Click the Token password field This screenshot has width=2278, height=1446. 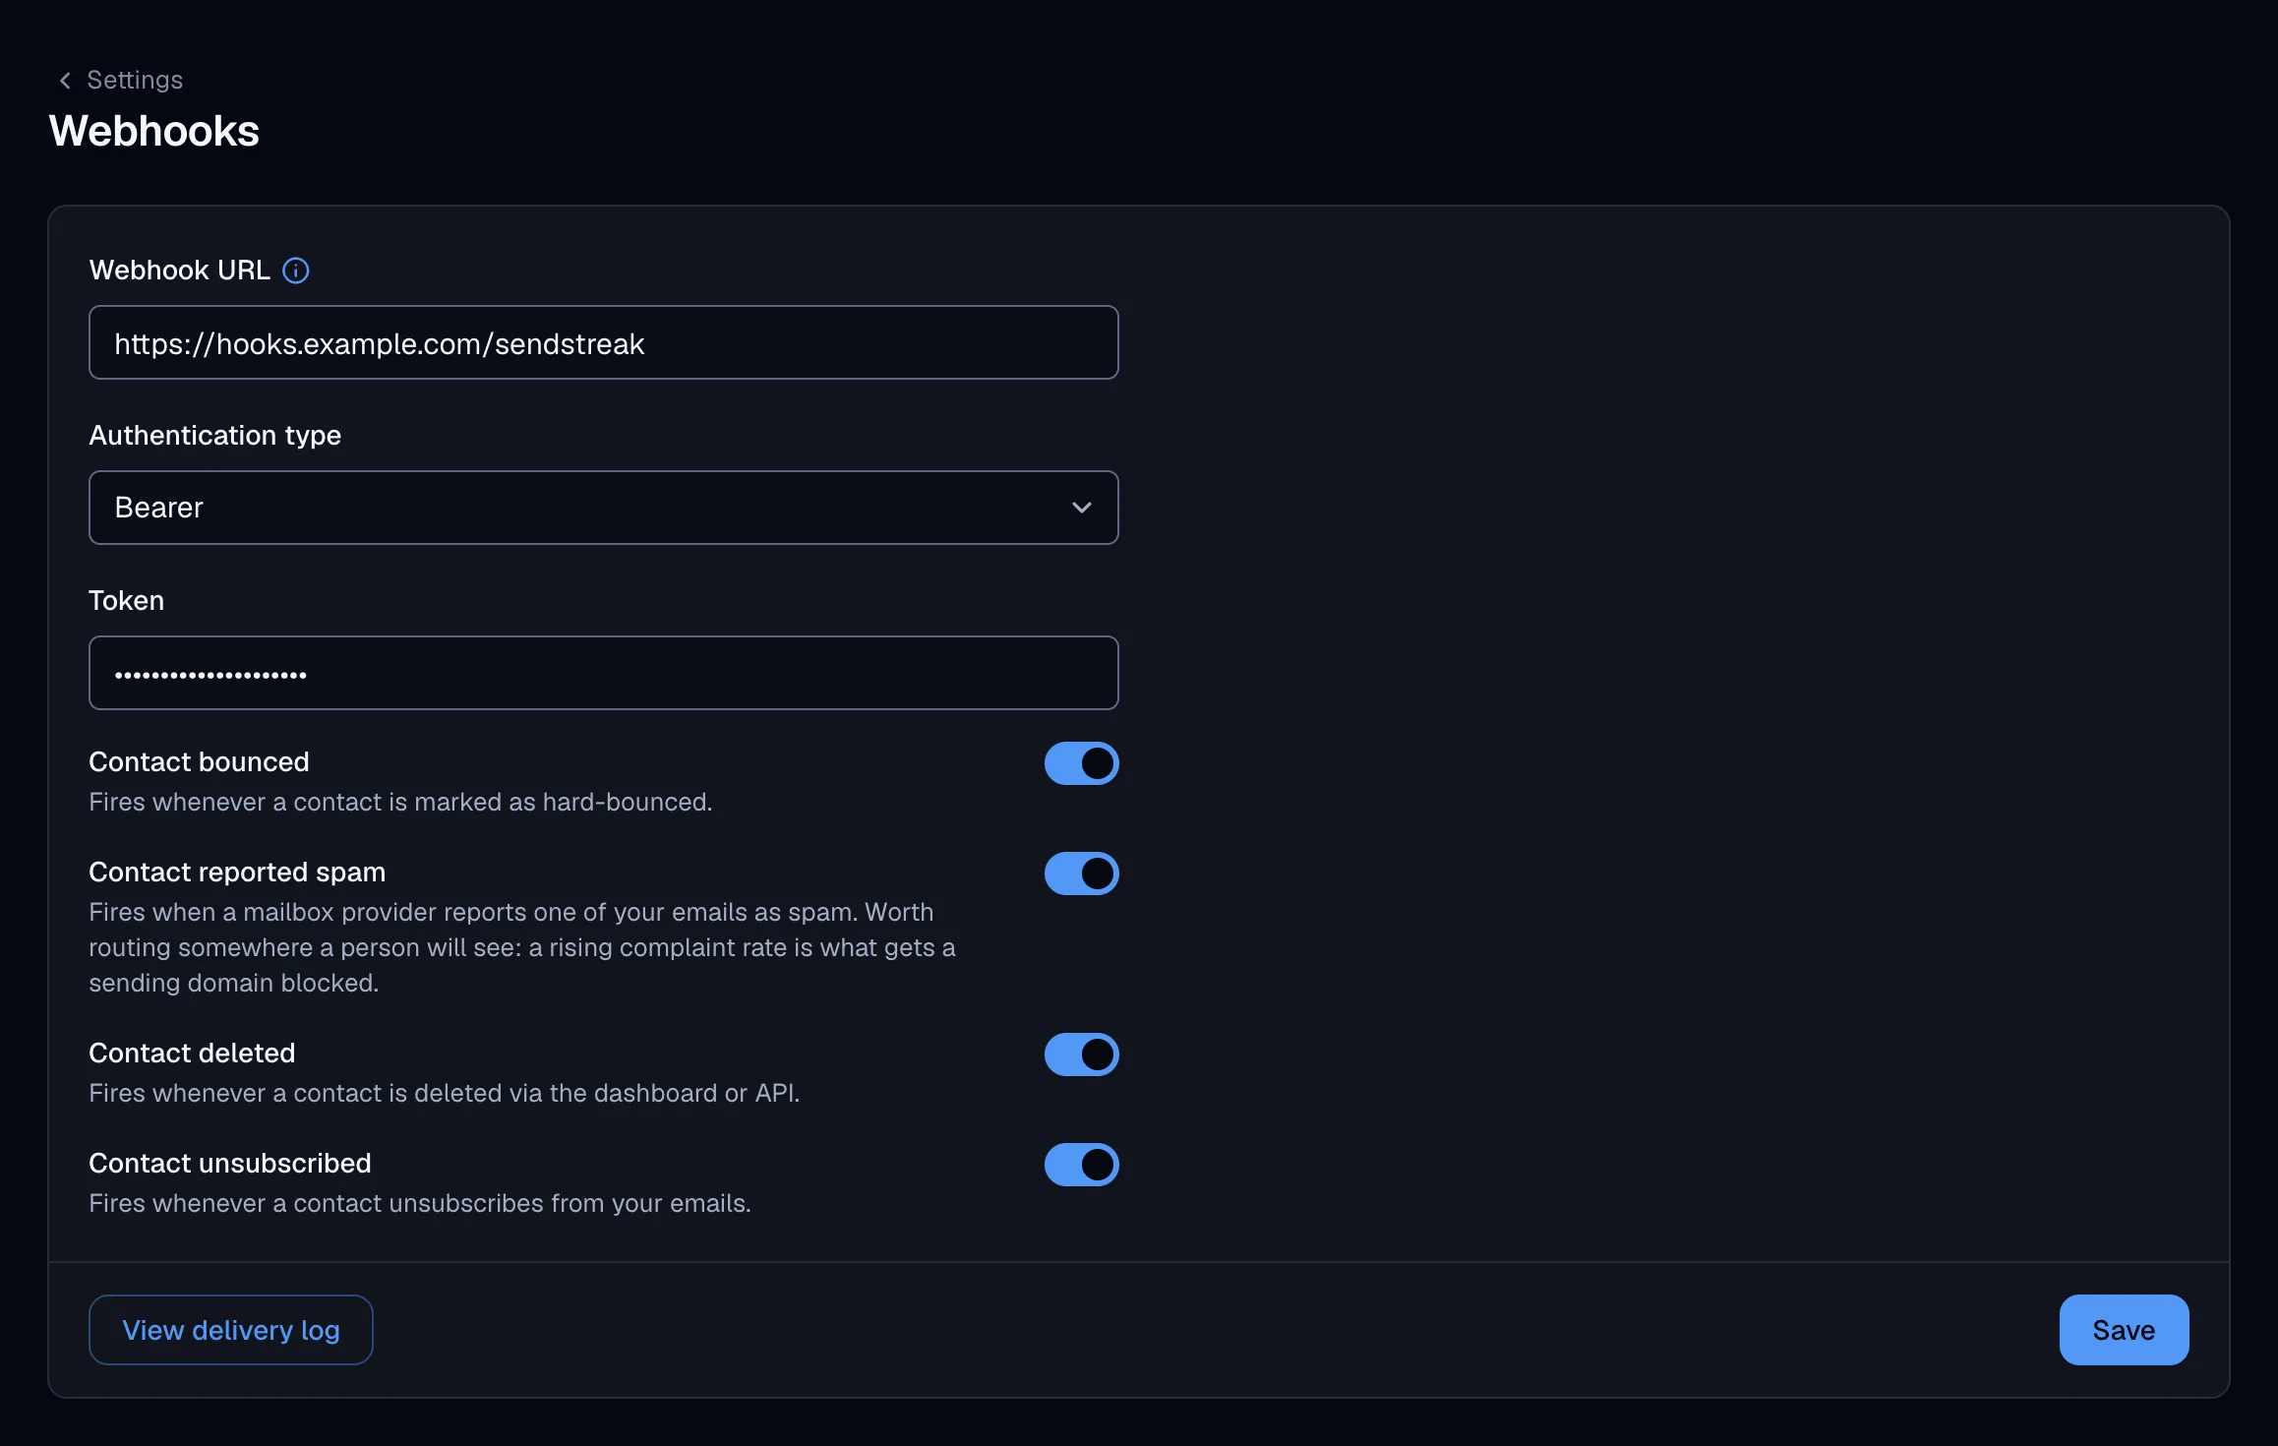(604, 673)
